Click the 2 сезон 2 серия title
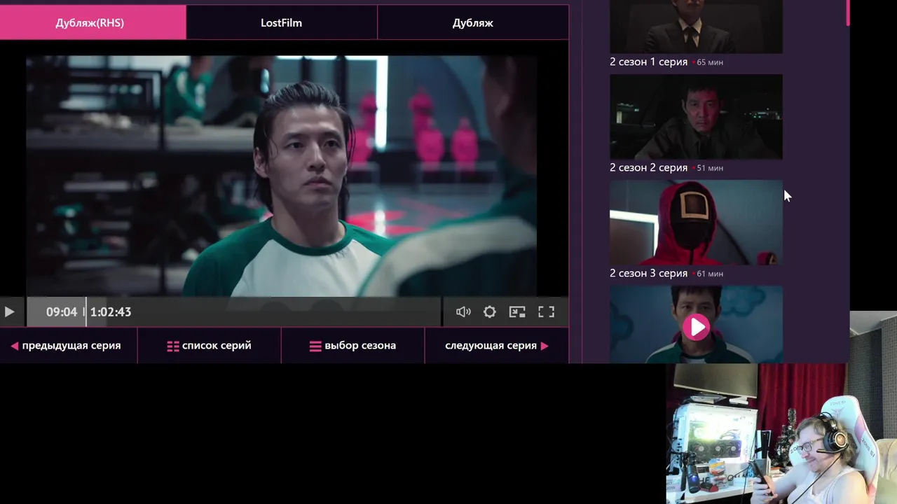Screen dimensions: 897x504 tap(648, 167)
